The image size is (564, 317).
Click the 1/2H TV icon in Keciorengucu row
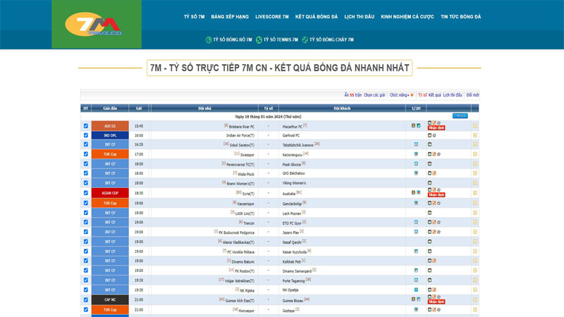coord(416,154)
